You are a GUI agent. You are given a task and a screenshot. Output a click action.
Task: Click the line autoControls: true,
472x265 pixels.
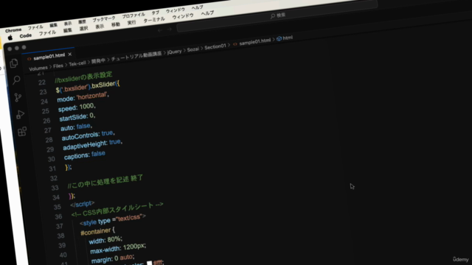pyautogui.click(x=88, y=135)
